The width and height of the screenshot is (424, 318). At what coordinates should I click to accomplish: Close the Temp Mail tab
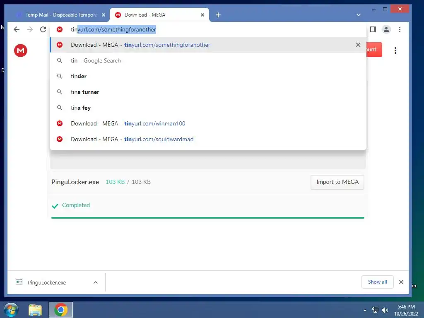(103, 15)
